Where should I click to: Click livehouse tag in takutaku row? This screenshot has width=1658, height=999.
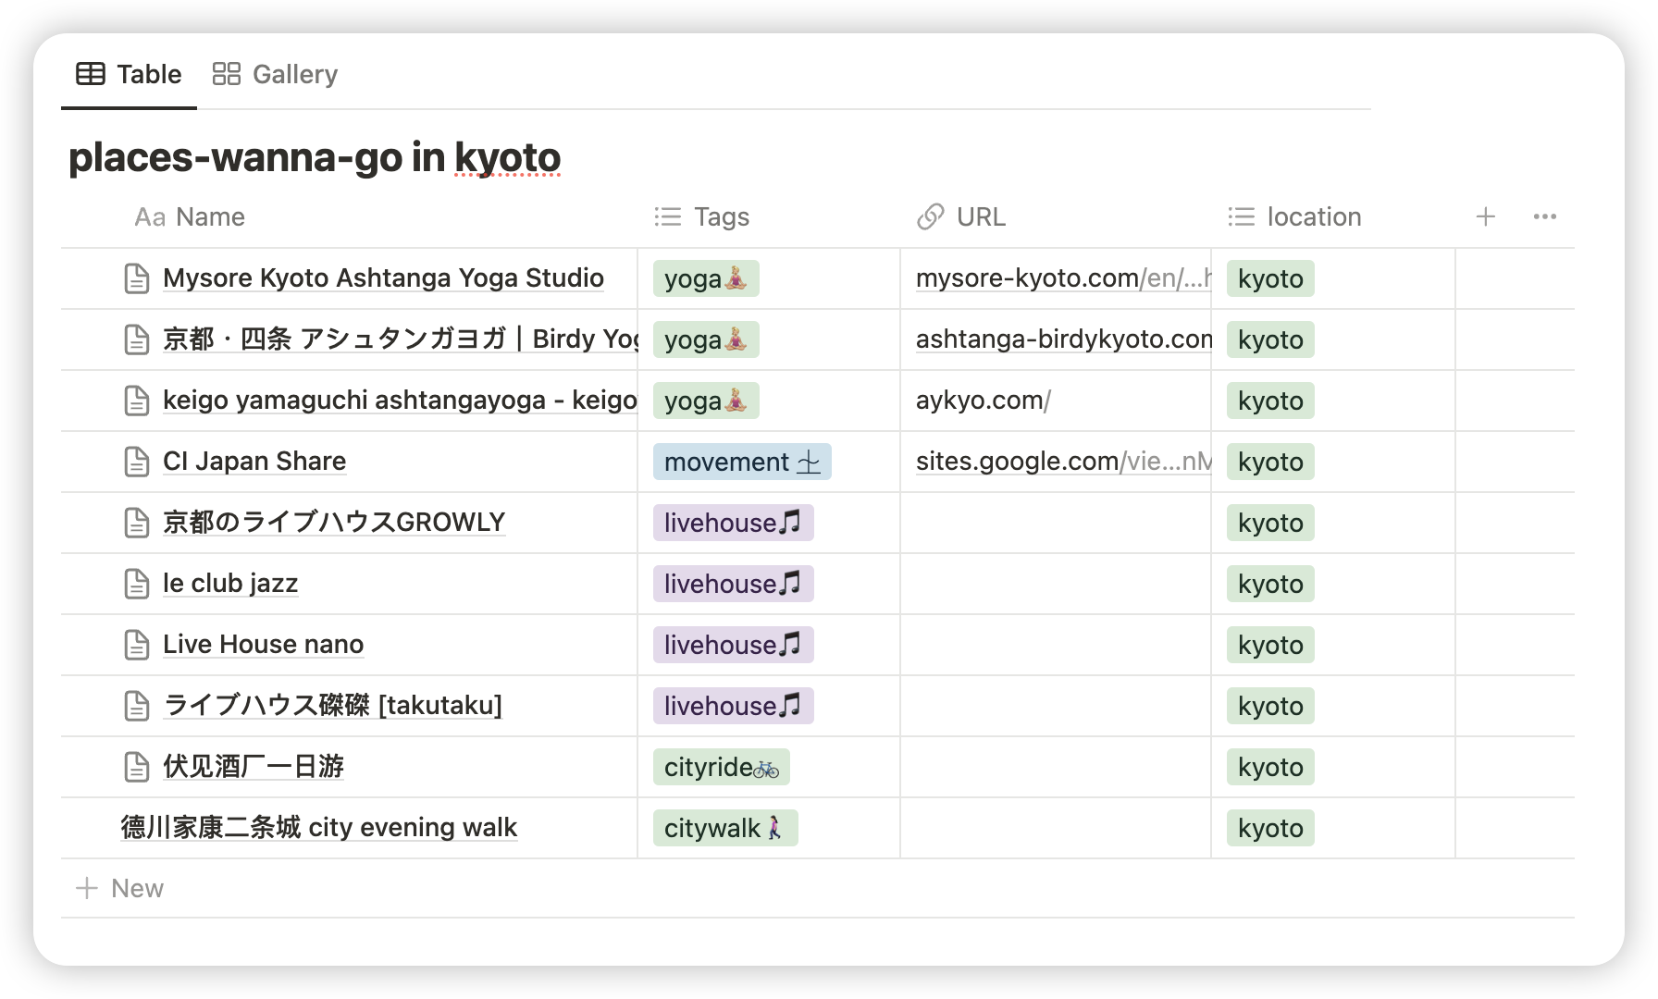coord(733,706)
